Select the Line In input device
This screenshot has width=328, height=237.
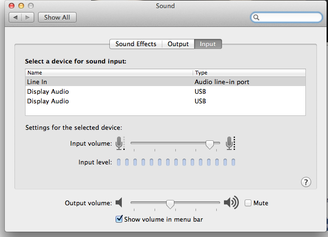[165, 82]
